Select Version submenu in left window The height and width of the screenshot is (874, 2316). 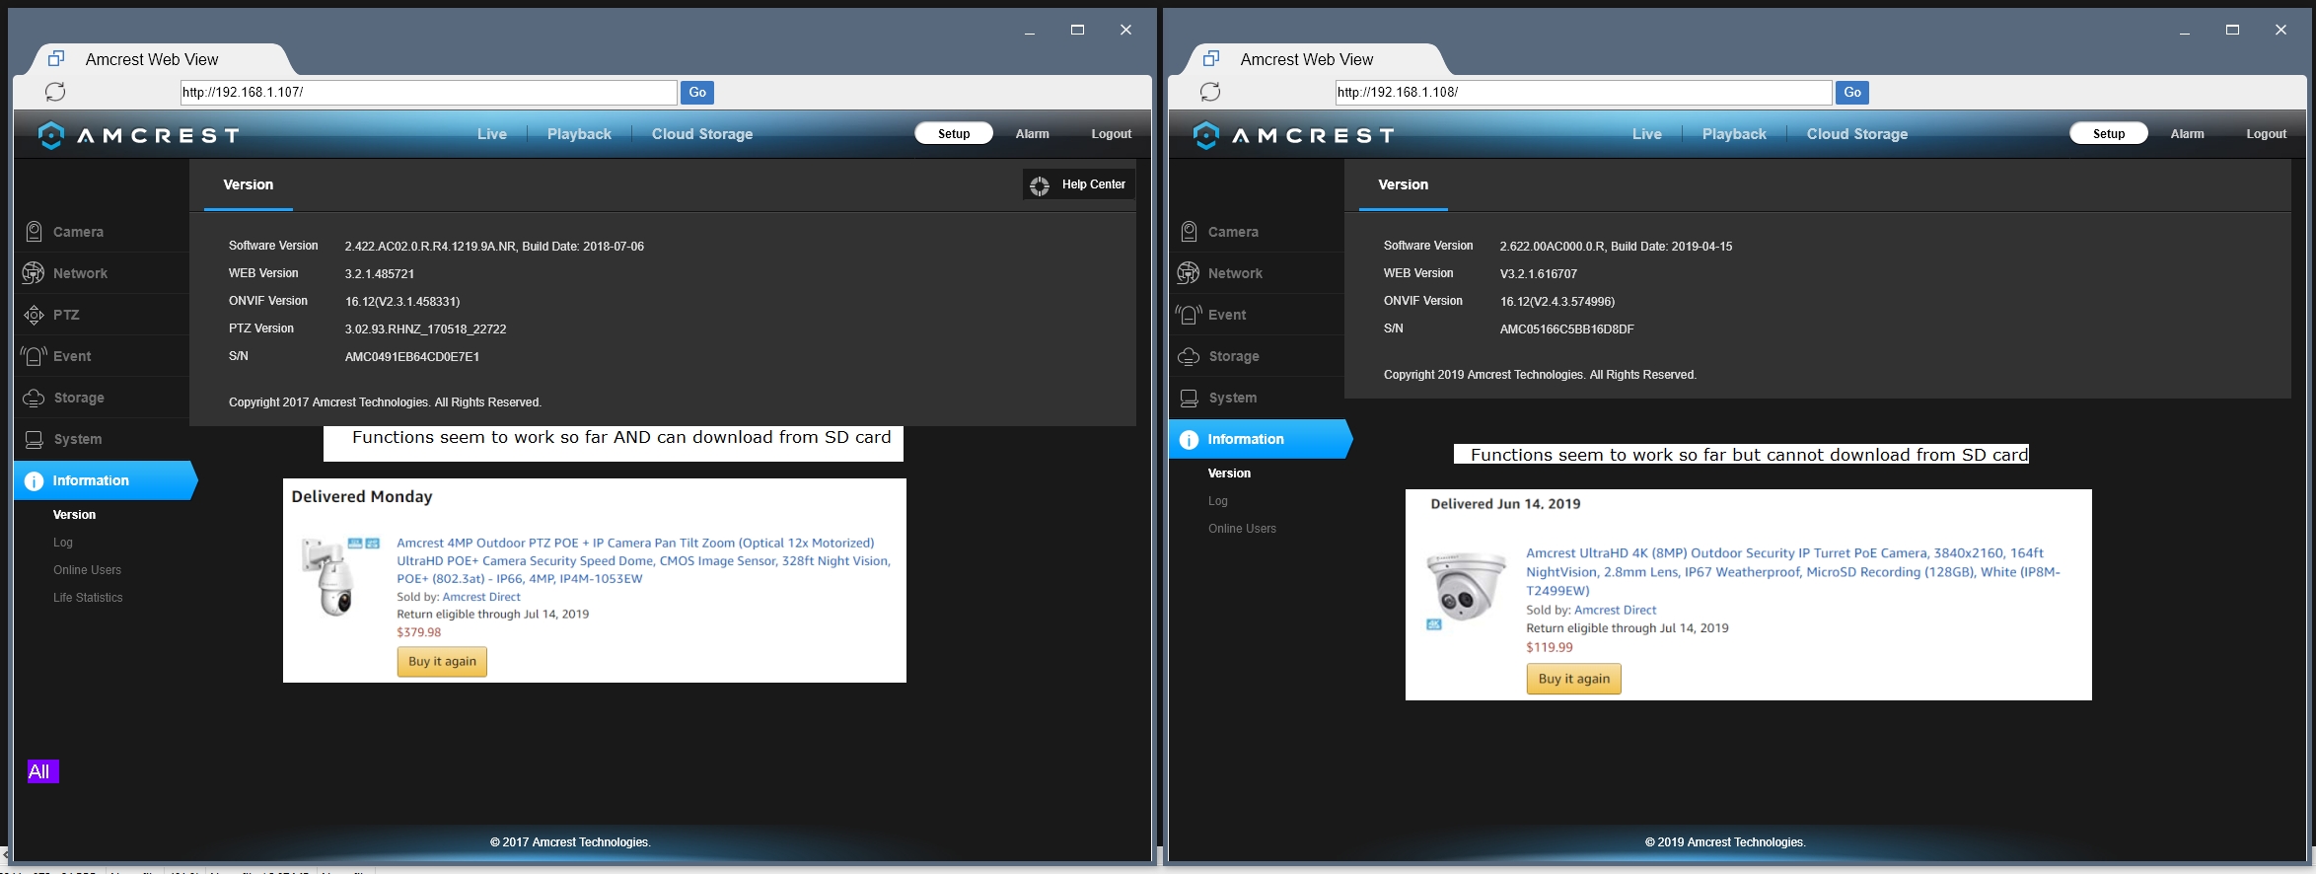tap(74, 515)
